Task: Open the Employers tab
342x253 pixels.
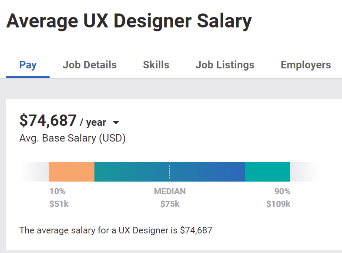Action: 305,65
